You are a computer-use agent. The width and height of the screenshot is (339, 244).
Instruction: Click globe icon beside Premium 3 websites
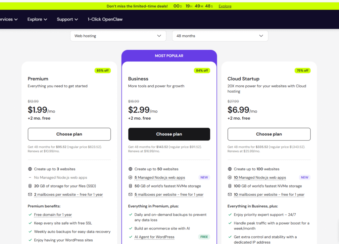coord(30,169)
